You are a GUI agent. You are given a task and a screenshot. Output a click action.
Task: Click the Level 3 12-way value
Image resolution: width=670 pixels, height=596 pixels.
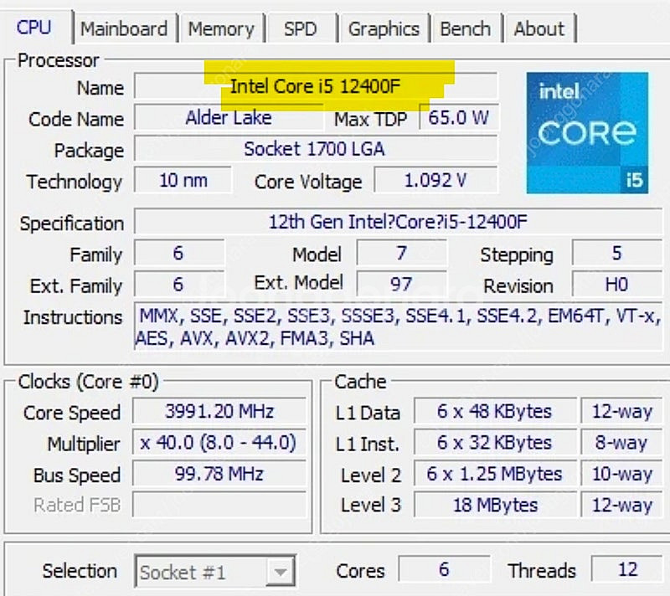(622, 505)
